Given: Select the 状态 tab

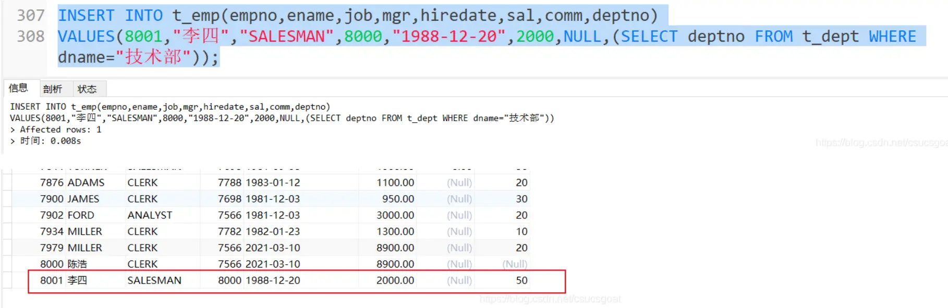Looking at the screenshot, I should pyautogui.click(x=87, y=89).
